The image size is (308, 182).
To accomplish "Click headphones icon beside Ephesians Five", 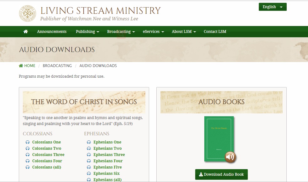I will pos(89,167).
